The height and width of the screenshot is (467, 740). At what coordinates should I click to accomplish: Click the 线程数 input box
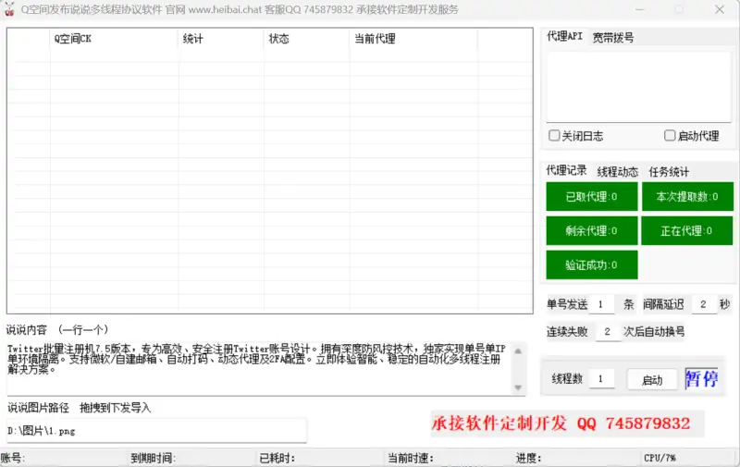click(x=600, y=379)
